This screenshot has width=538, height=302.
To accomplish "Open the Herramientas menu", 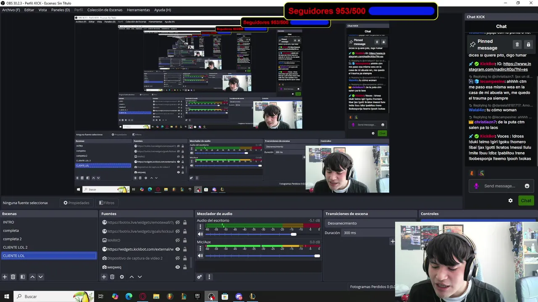I will (x=138, y=10).
